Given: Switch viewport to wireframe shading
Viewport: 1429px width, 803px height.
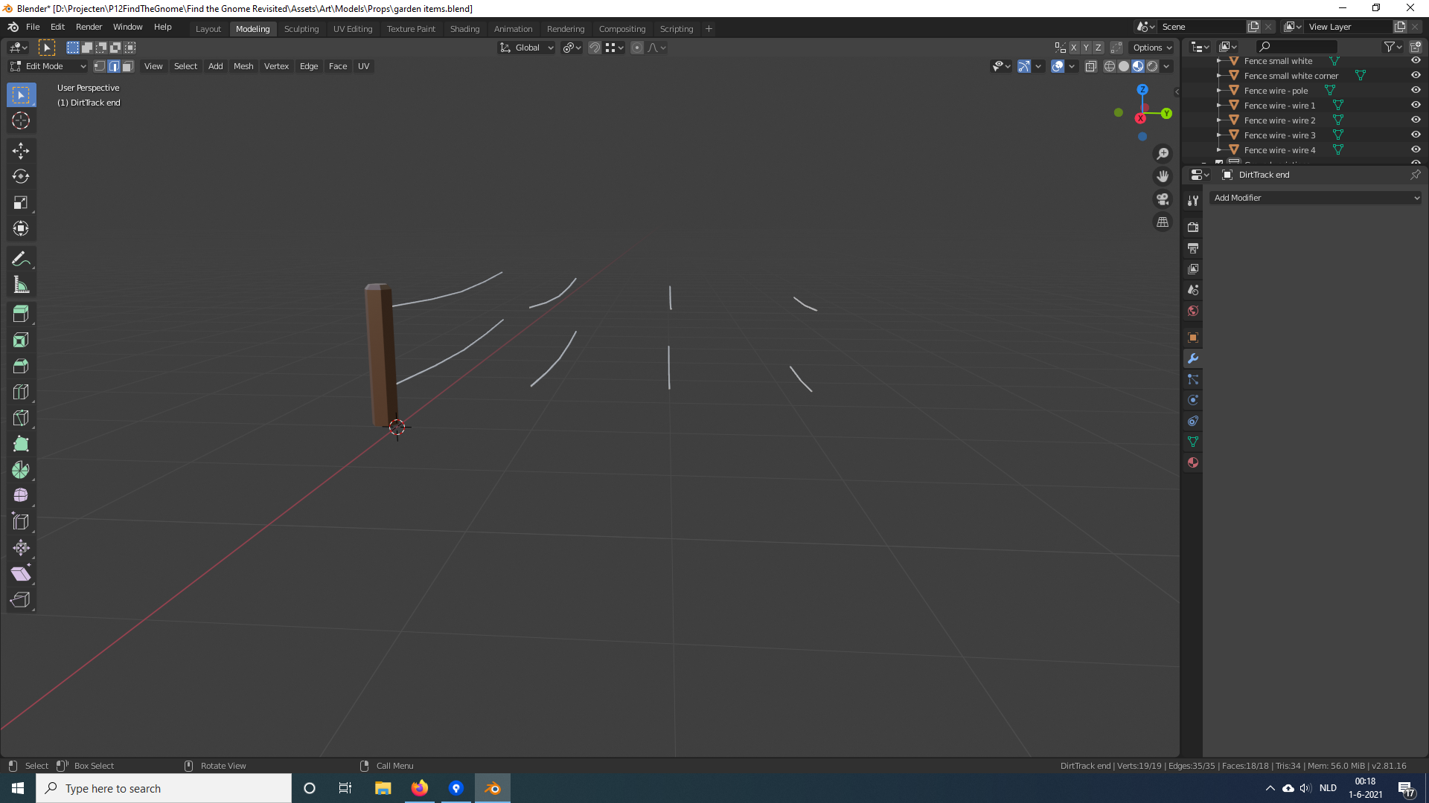Looking at the screenshot, I should (x=1109, y=66).
